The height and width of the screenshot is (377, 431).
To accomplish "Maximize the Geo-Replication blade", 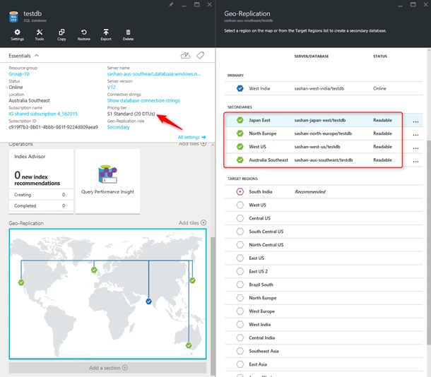I will coord(413,4).
